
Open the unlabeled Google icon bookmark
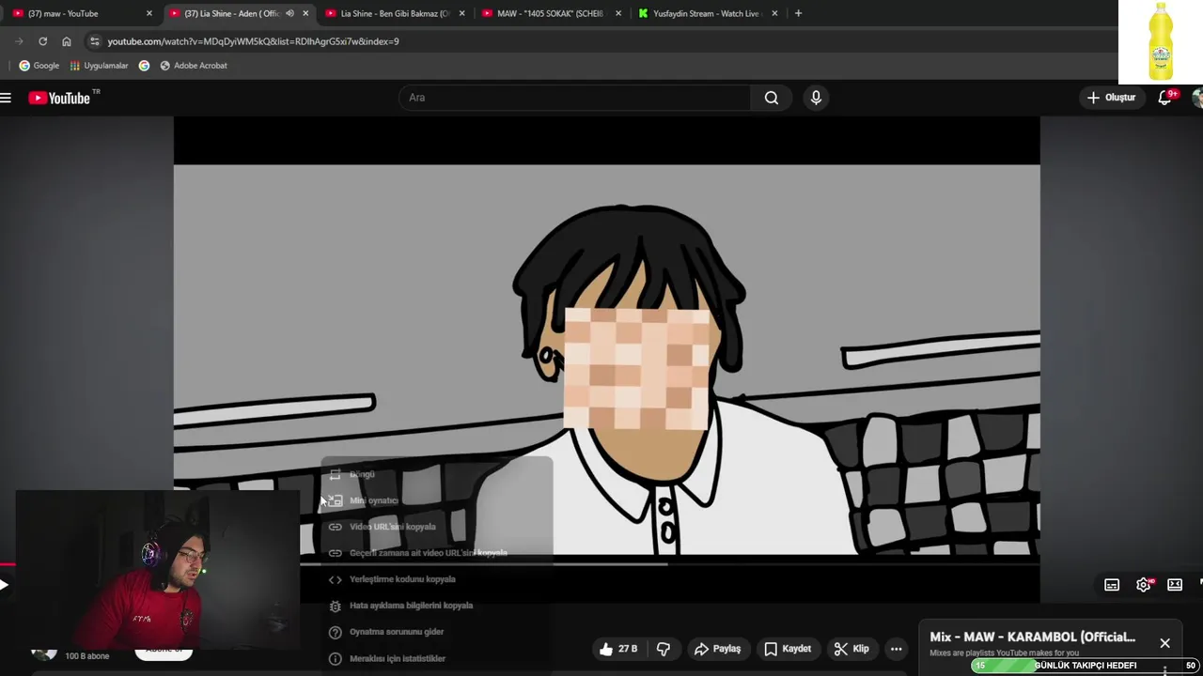(x=144, y=66)
